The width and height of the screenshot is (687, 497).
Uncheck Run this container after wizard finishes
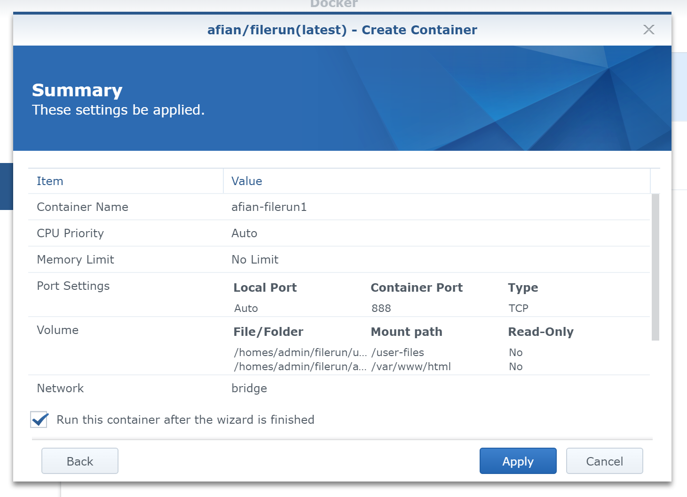pyautogui.click(x=39, y=419)
